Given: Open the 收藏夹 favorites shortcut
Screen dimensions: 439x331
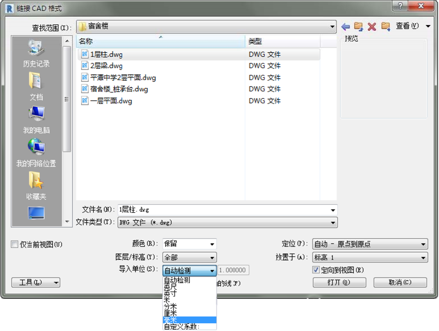Looking at the screenshot, I should point(37,186).
